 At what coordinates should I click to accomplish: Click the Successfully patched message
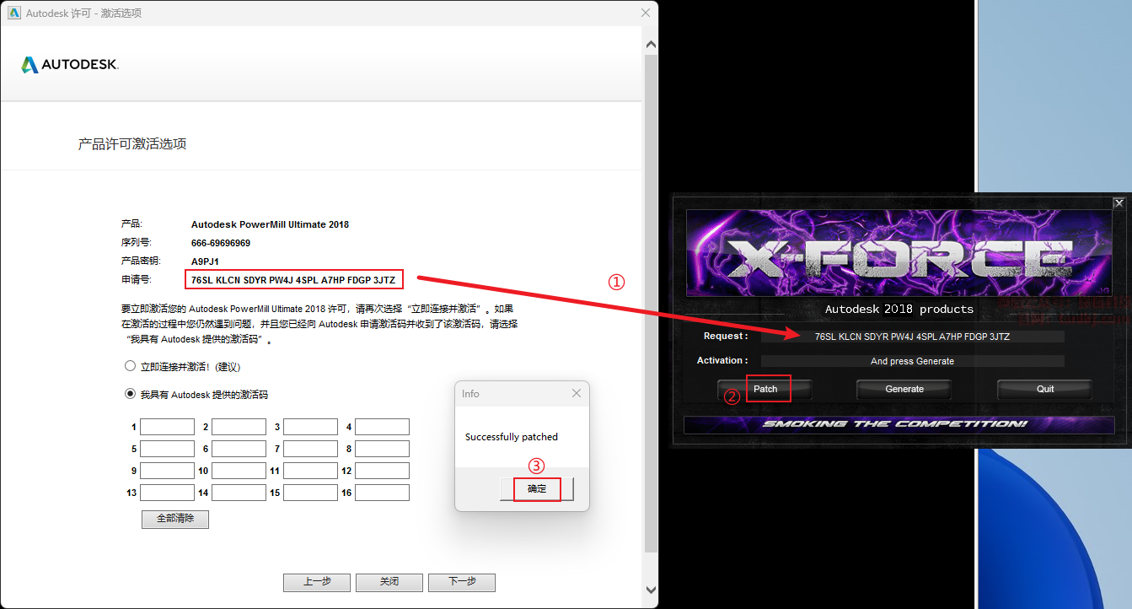tap(512, 437)
